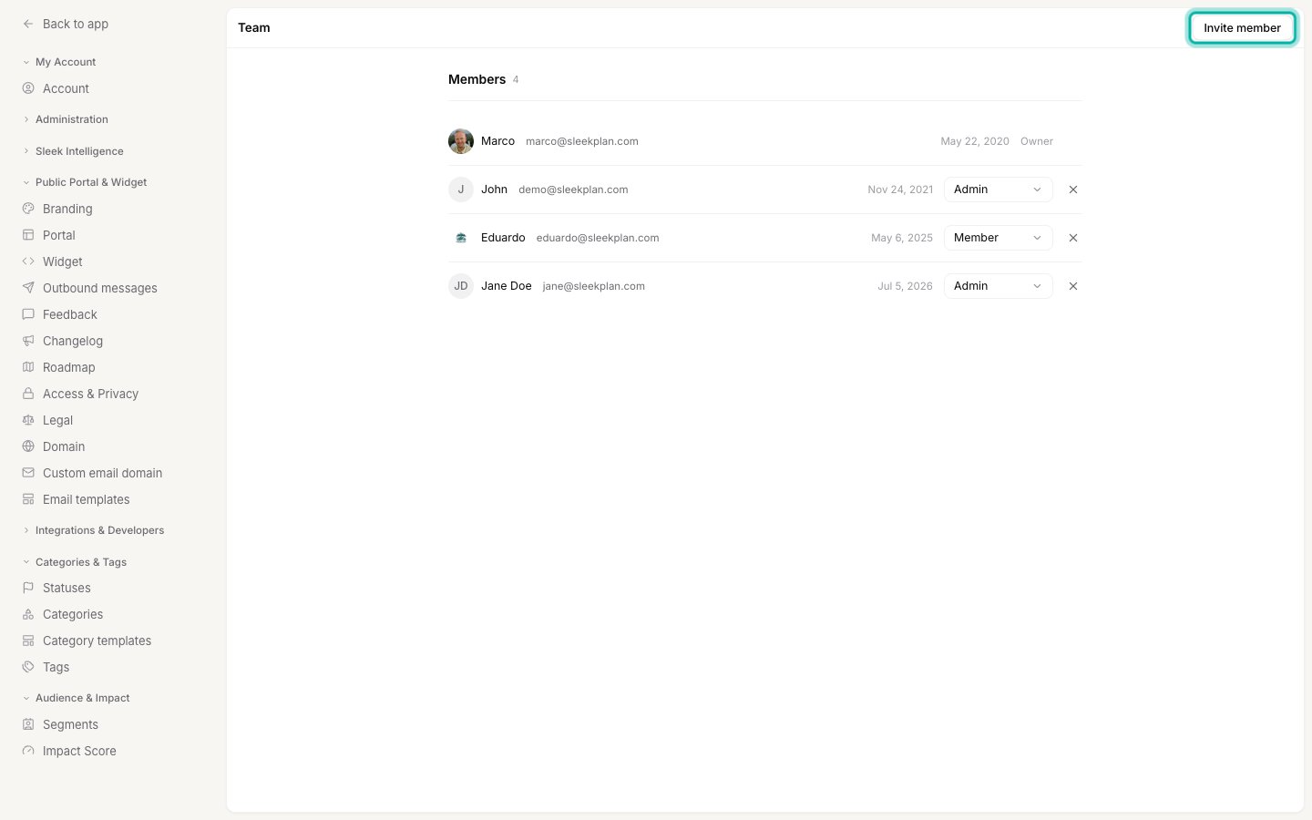Click the Branding palette icon
Viewport: 1312px width, 820px height.
click(28, 209)
